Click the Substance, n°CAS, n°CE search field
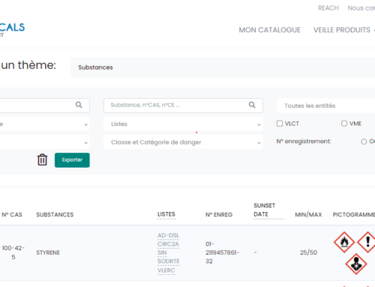 tap(183, 106)
